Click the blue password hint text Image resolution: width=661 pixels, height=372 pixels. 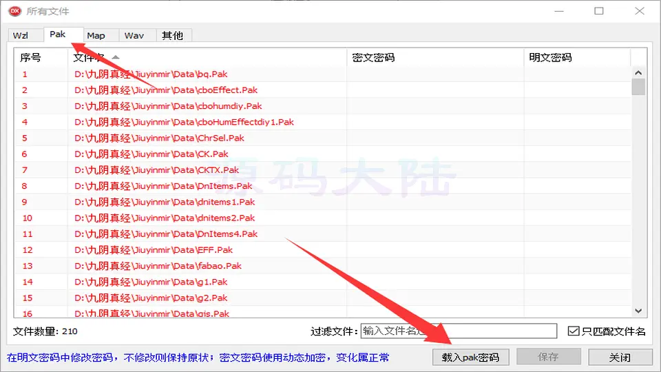(198, 358)
